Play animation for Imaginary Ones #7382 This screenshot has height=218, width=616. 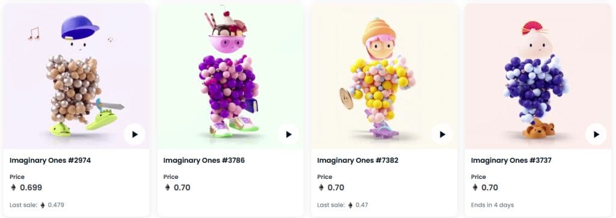coord(442,135)
